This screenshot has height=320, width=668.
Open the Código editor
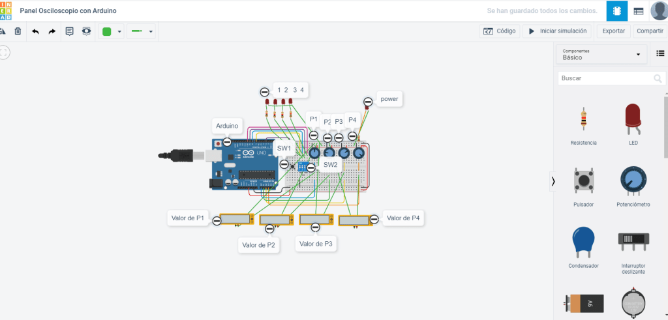(x=500, y=31)
